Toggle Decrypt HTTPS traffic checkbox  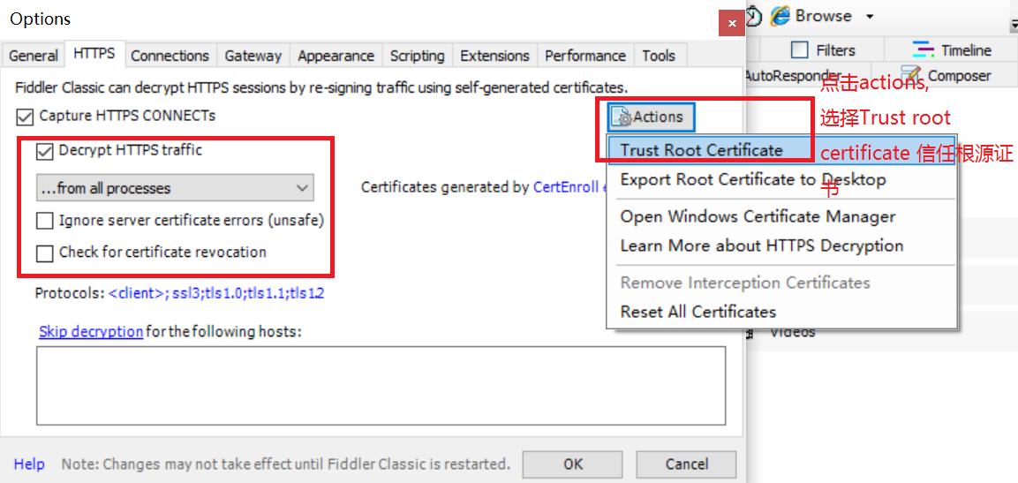[x=45, y=151]
